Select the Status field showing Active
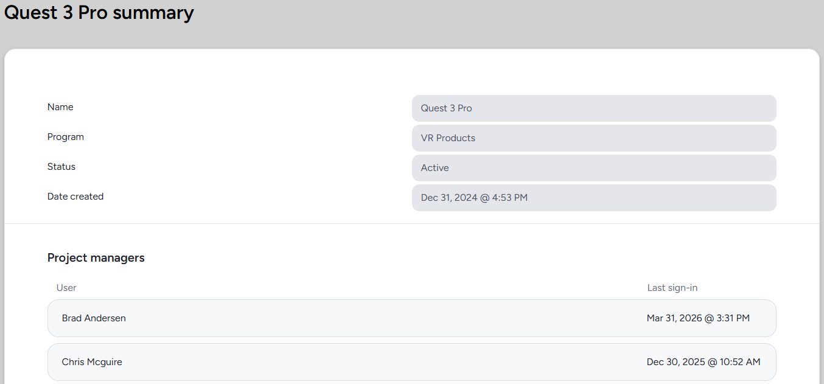 click(593, 168)
